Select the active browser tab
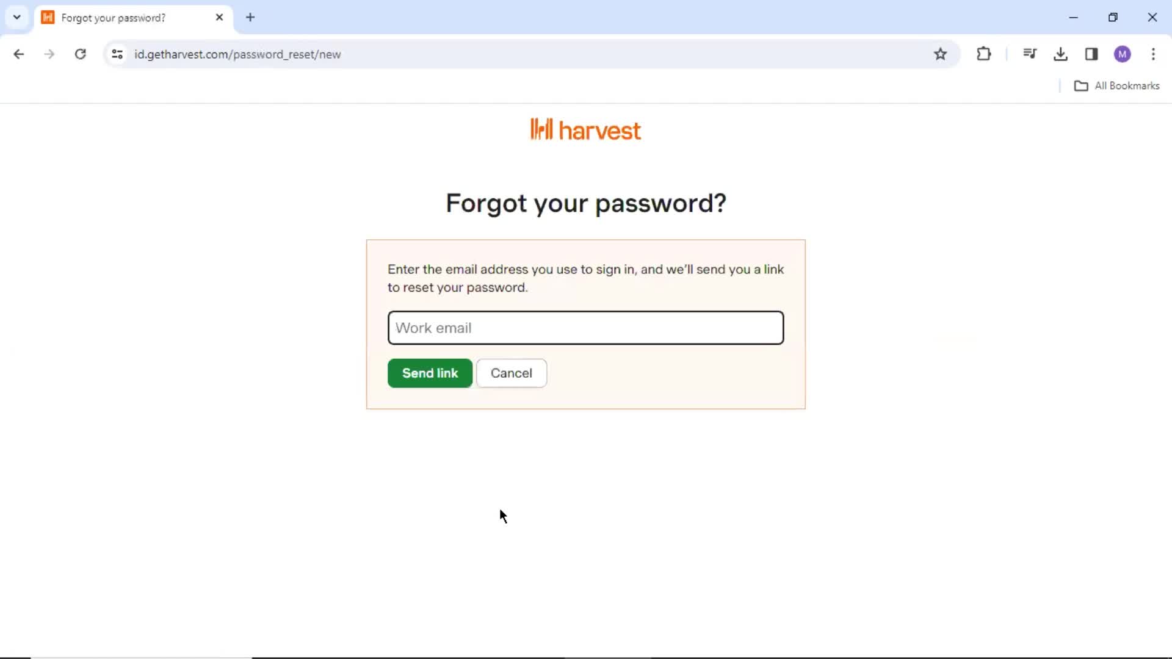1172x659 pixels. click(133, 18)
